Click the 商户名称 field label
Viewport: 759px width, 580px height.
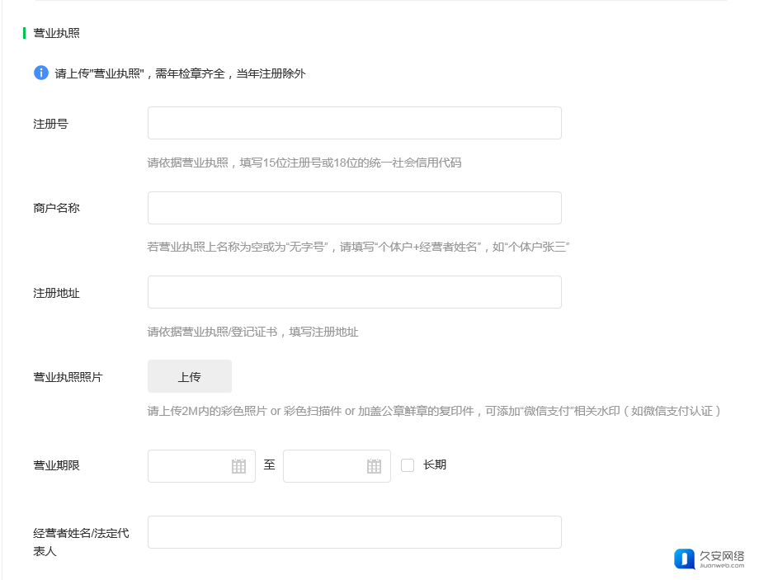tap(56, 209)
